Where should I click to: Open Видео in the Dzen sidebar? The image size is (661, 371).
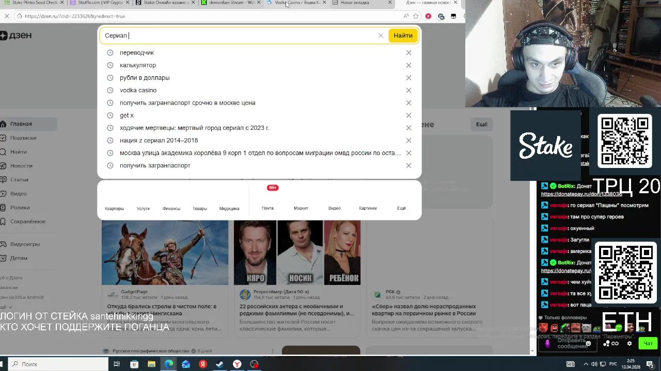[x=19, y=193]
